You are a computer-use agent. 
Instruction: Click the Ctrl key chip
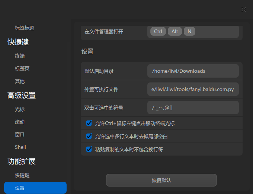[158, 31]
